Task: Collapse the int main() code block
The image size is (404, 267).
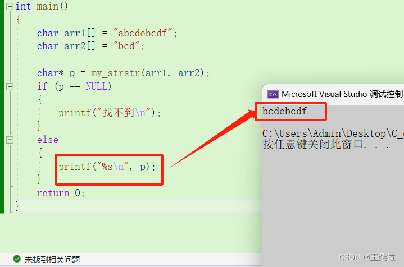Action: 10,6
